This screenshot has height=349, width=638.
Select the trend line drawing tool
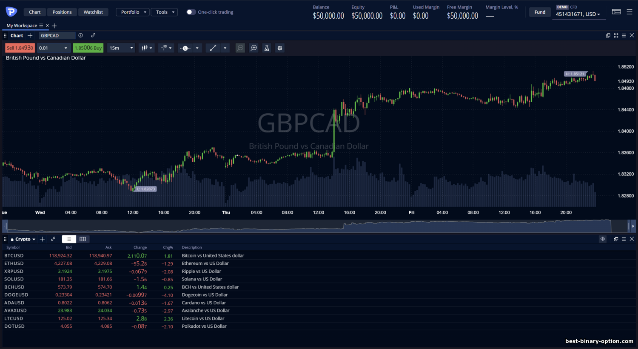pyautogui.click(x=213, y=48)
